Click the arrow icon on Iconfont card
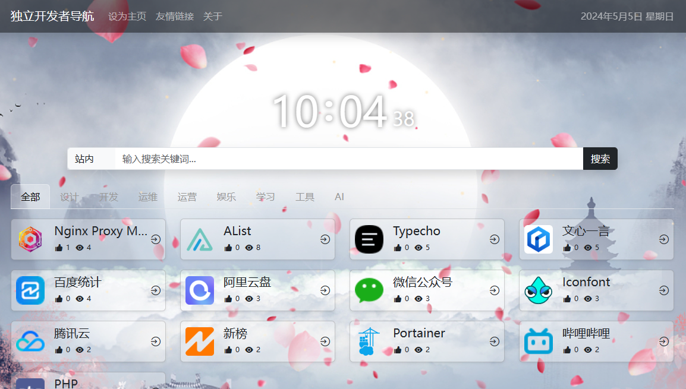The image size is (686, 389). (x=663, y=290)
